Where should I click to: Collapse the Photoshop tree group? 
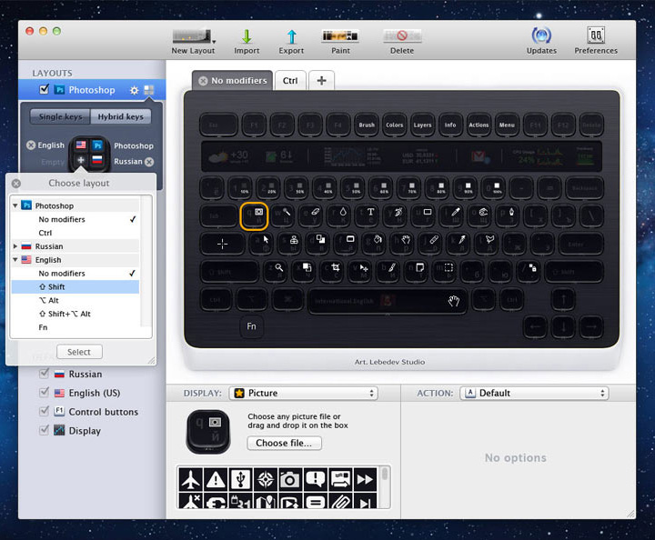(15, 205)
